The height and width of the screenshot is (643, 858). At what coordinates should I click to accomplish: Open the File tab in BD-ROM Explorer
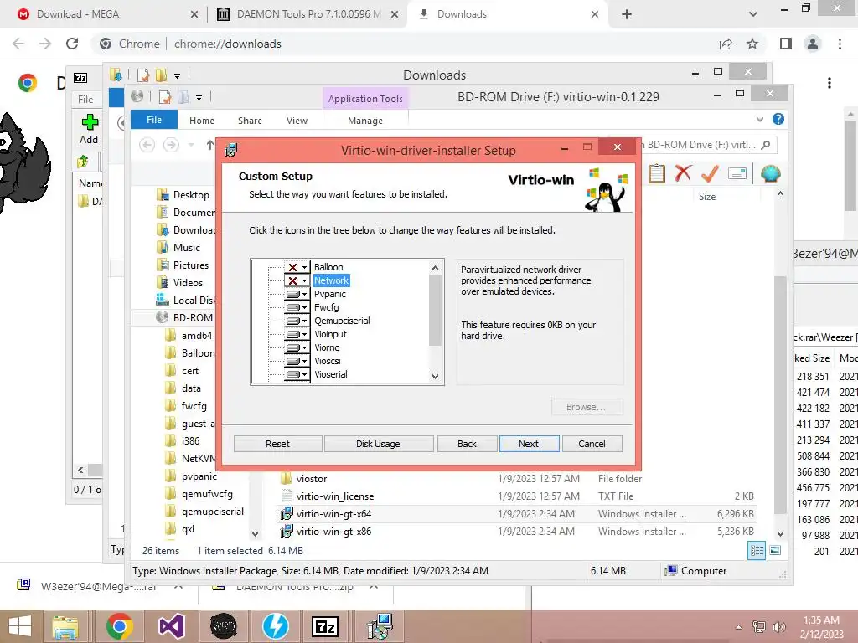[154, 120]
